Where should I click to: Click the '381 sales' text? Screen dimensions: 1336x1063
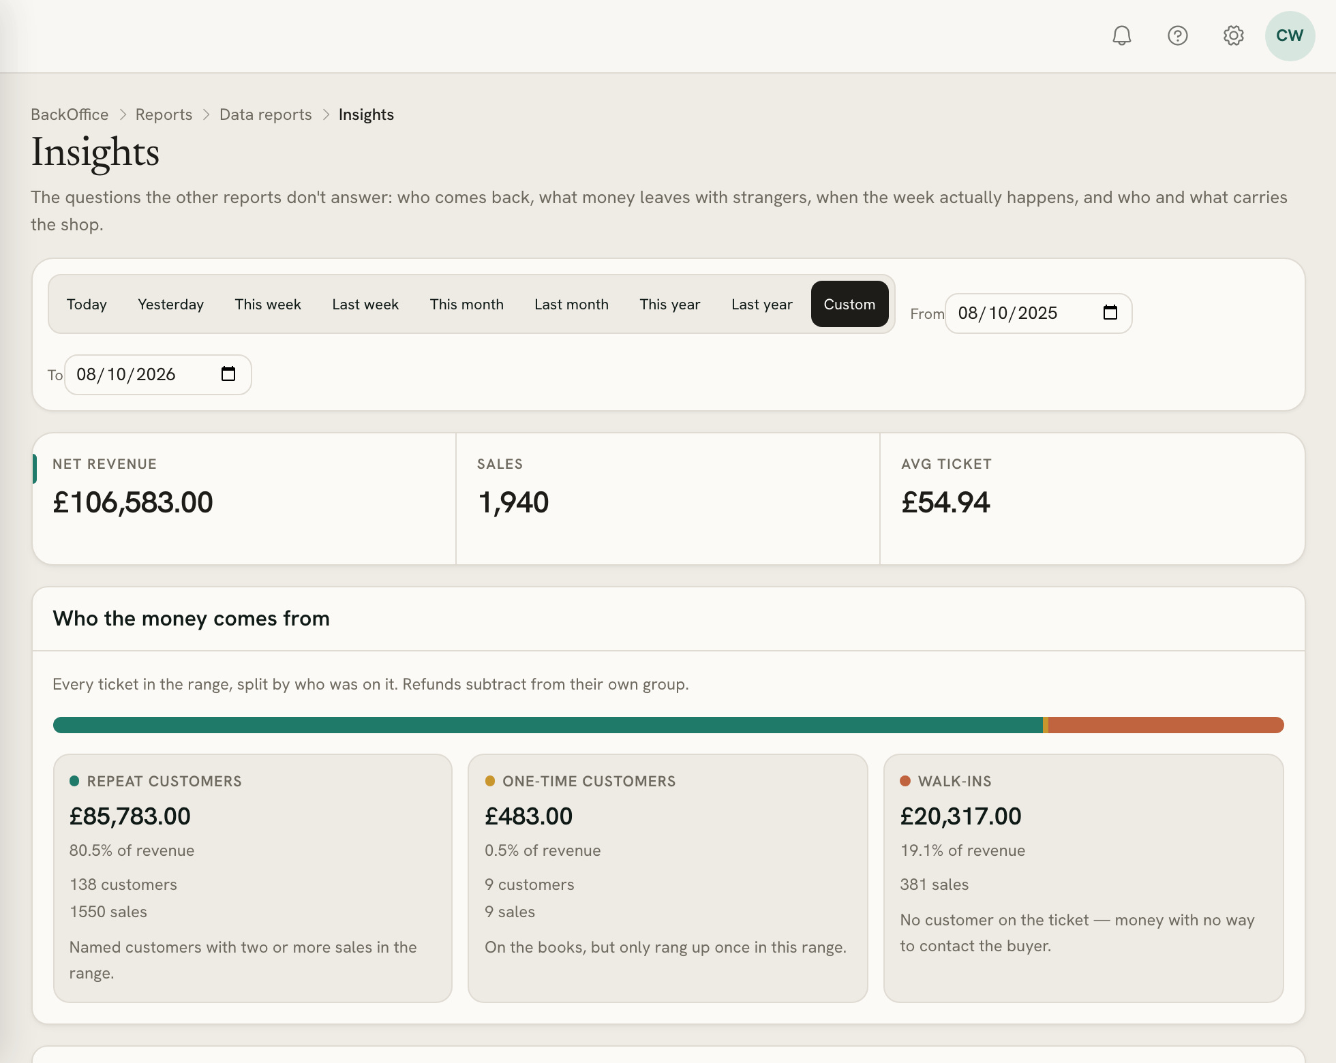[x=935, y=884]
